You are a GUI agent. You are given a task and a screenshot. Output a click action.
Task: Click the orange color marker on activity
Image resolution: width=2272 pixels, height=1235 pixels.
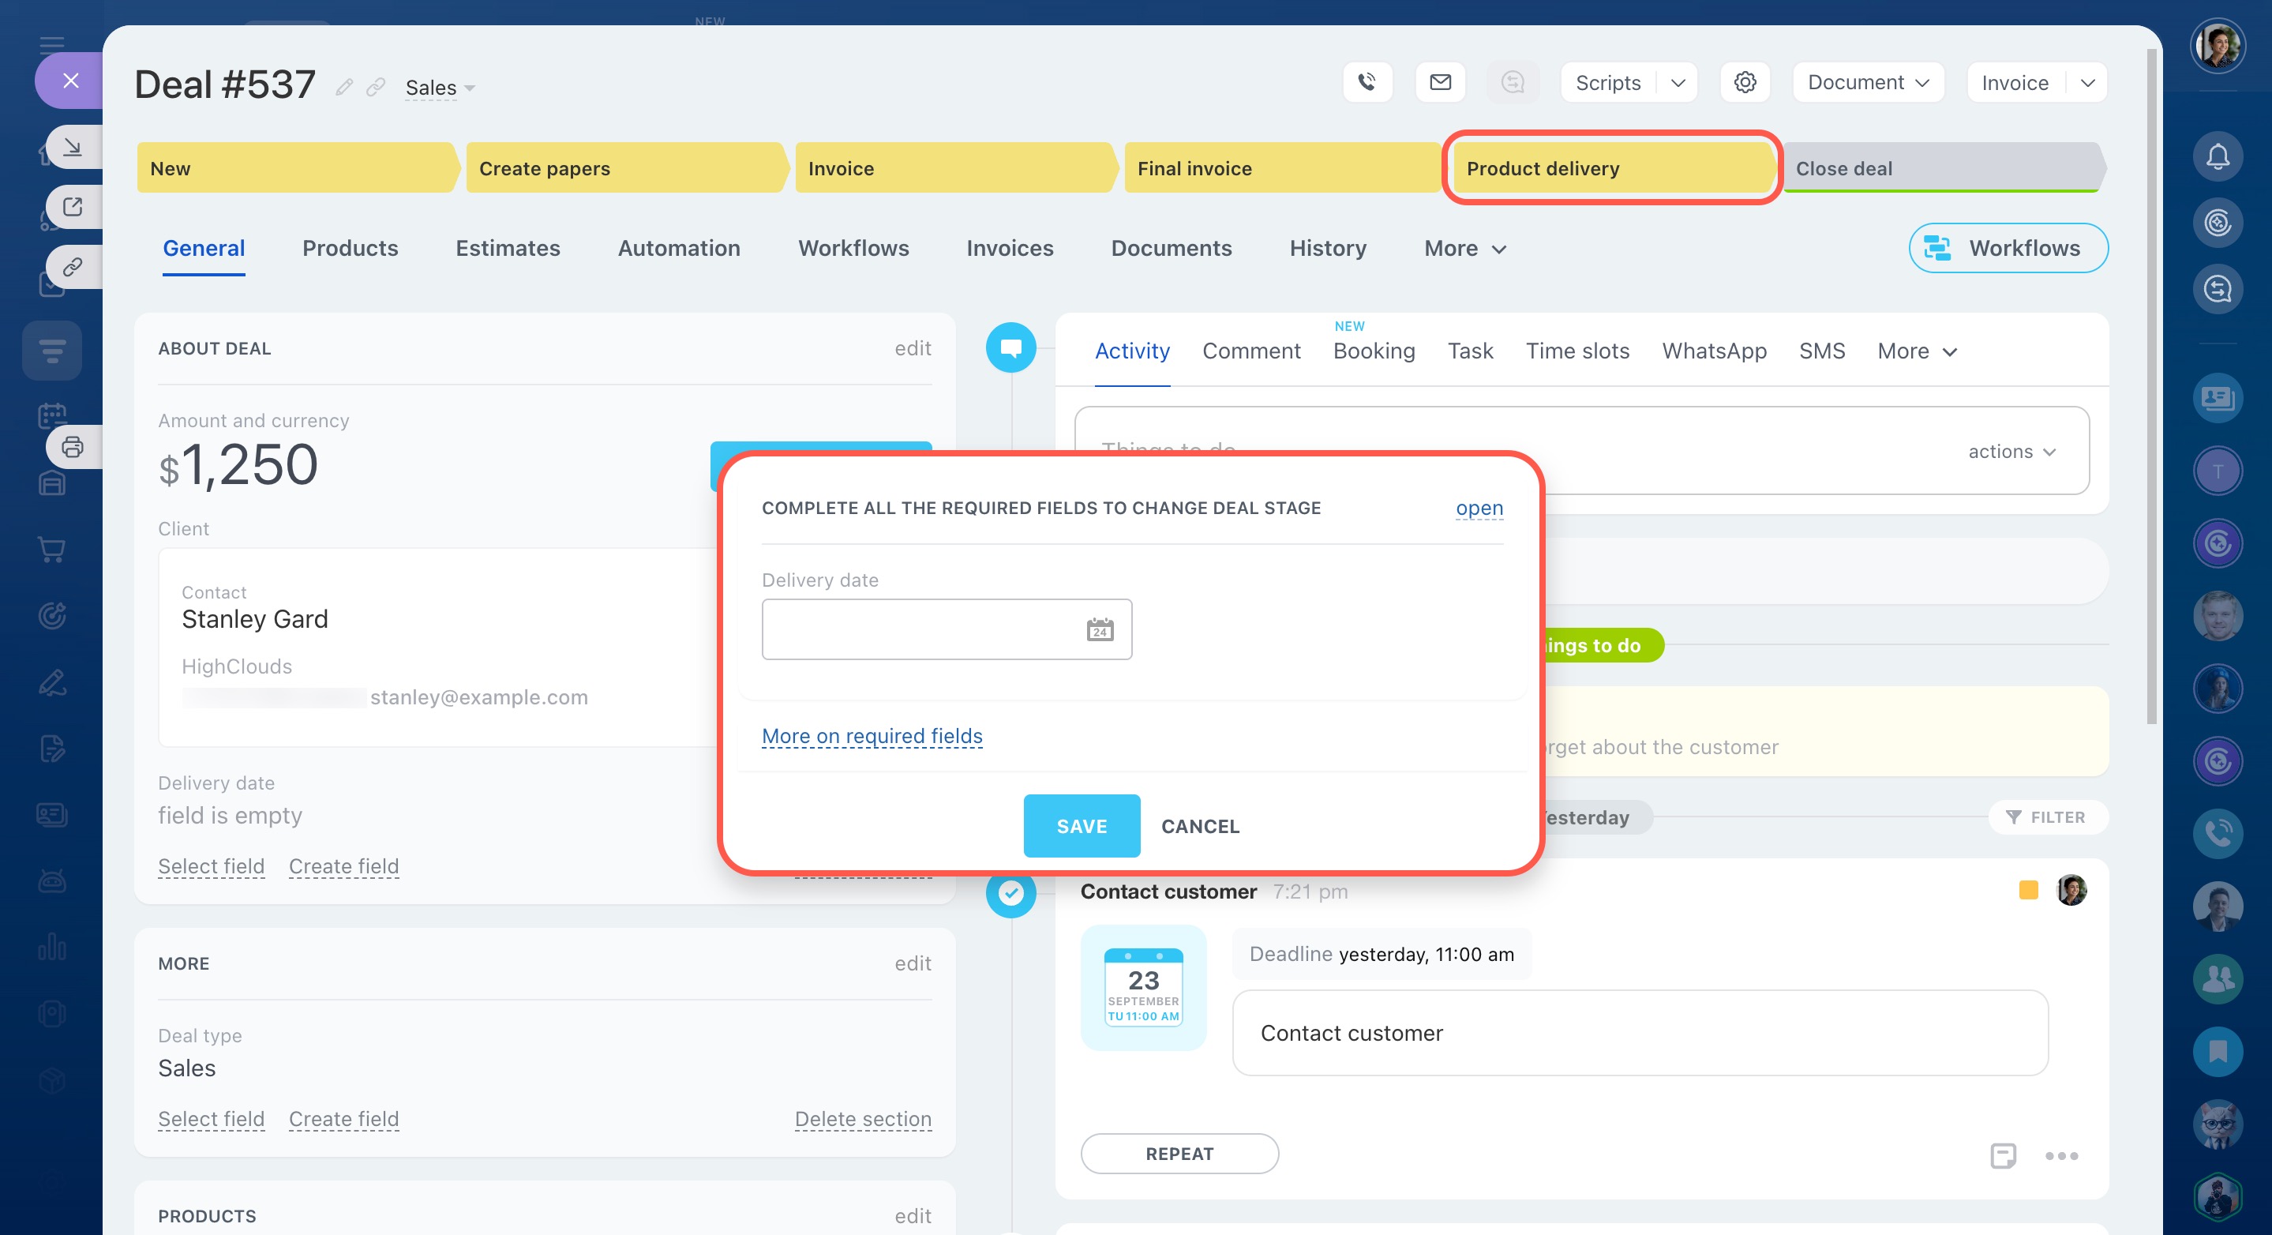tap(2028, 890)
